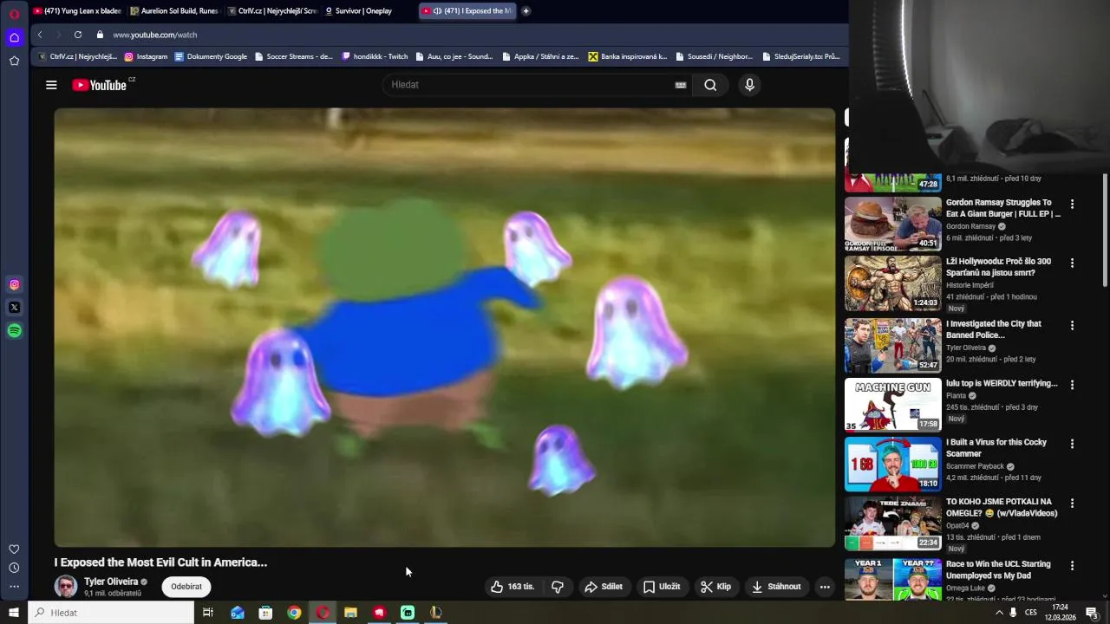Open options for City that Banned Police
This screenshot has width=1110, height=624.
pos(1072,326)
